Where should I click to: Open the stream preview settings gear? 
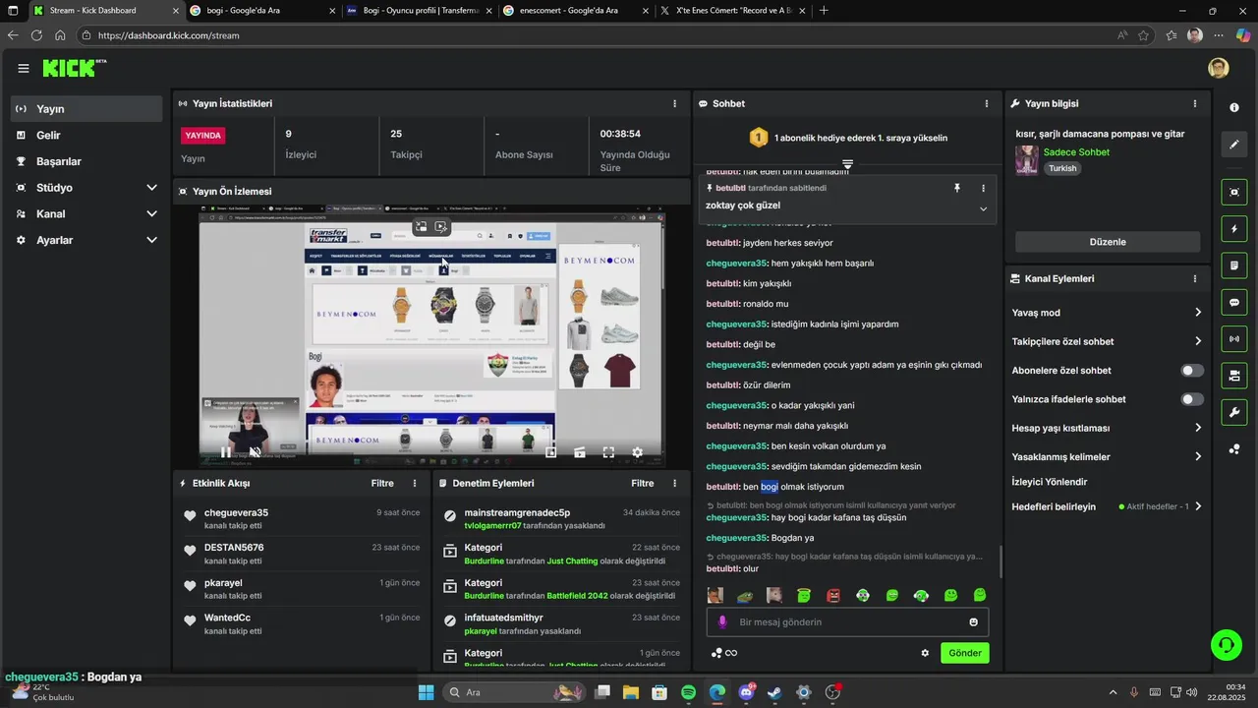(637, 452)
